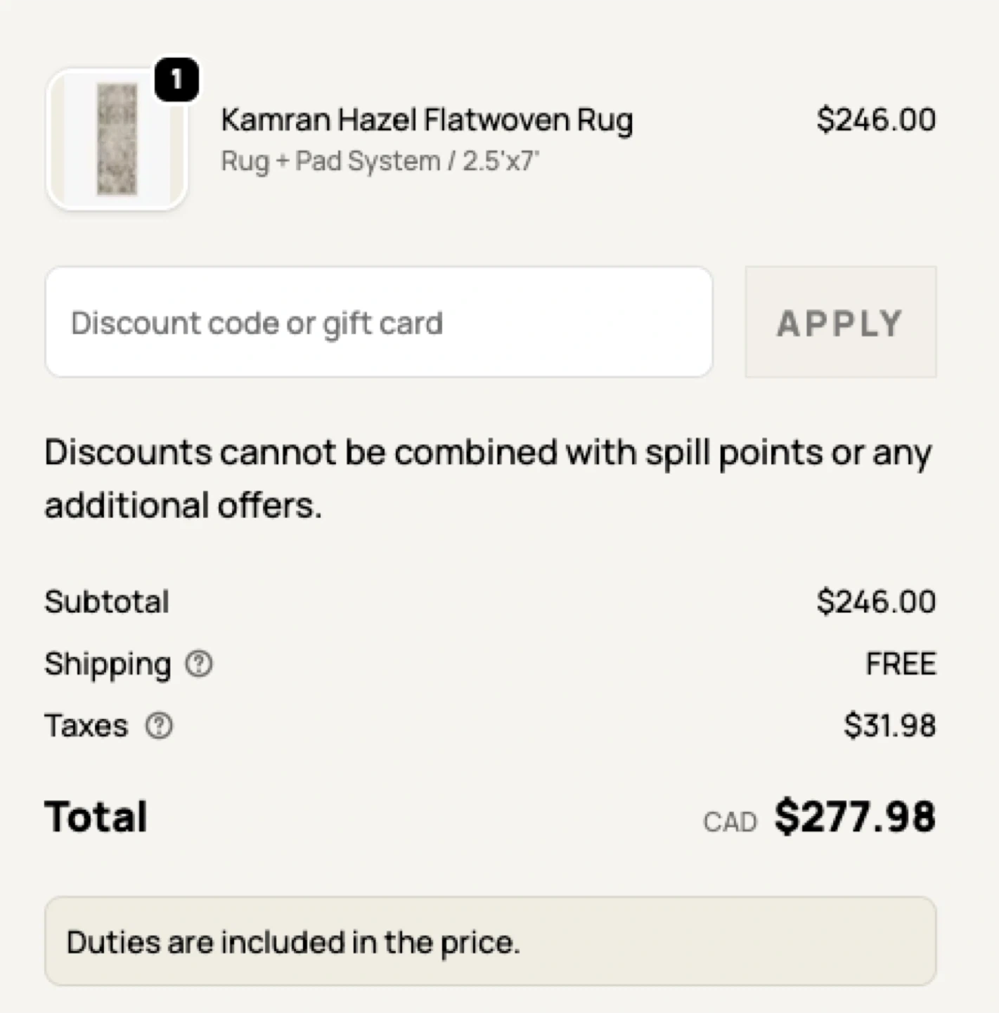Select the Rug + Pad System variant text
999x1013 pixels.
pos(380,161)
